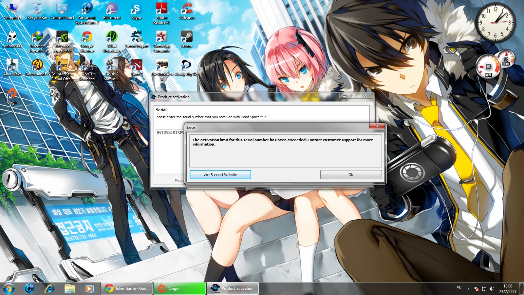Open the network tray icon
This screenshot has height=295, width=524.
click(x=484, y=289)
